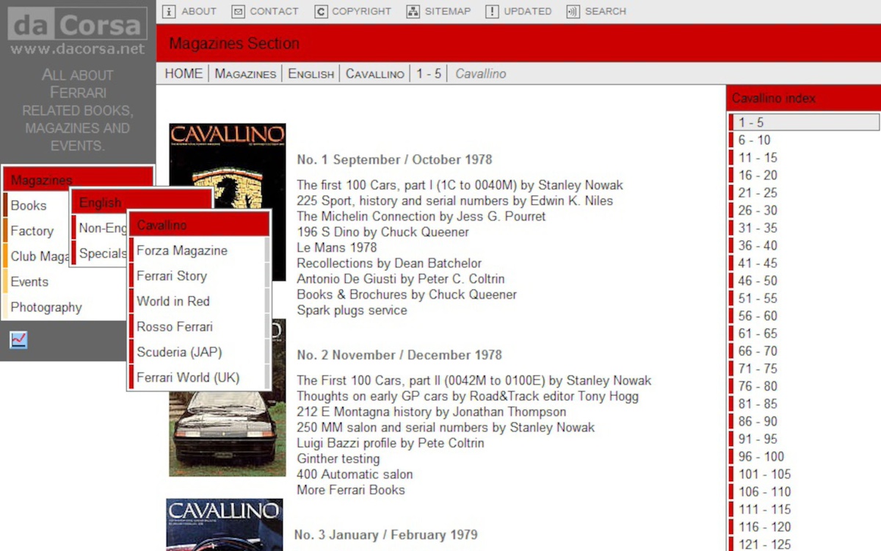
Task: Jump to issues 101 - 105 in index
Action: [804, 475]
